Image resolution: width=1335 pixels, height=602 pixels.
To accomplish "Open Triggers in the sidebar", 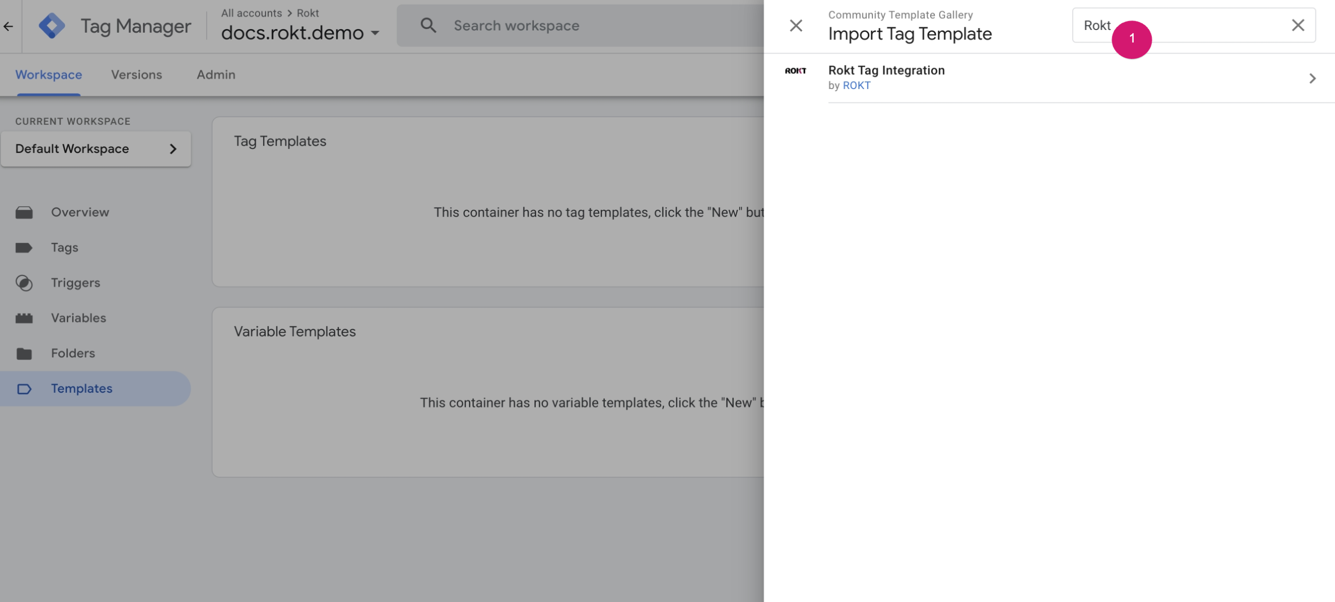I will [76, 283].
